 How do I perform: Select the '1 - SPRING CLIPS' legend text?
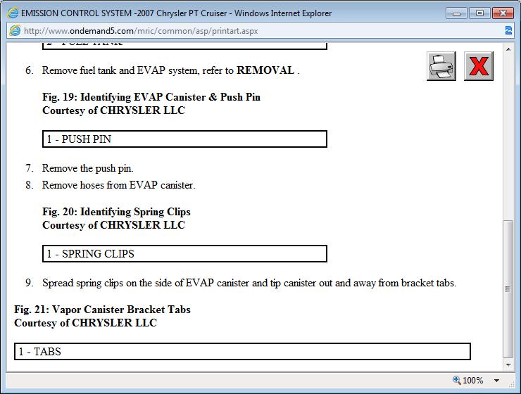click(x=90, y=254)
